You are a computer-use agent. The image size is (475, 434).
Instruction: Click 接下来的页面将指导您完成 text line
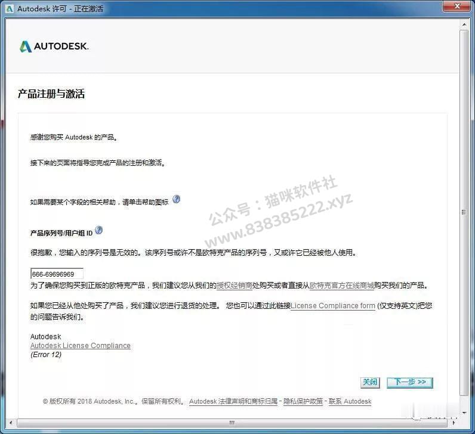tap(97, 163)
